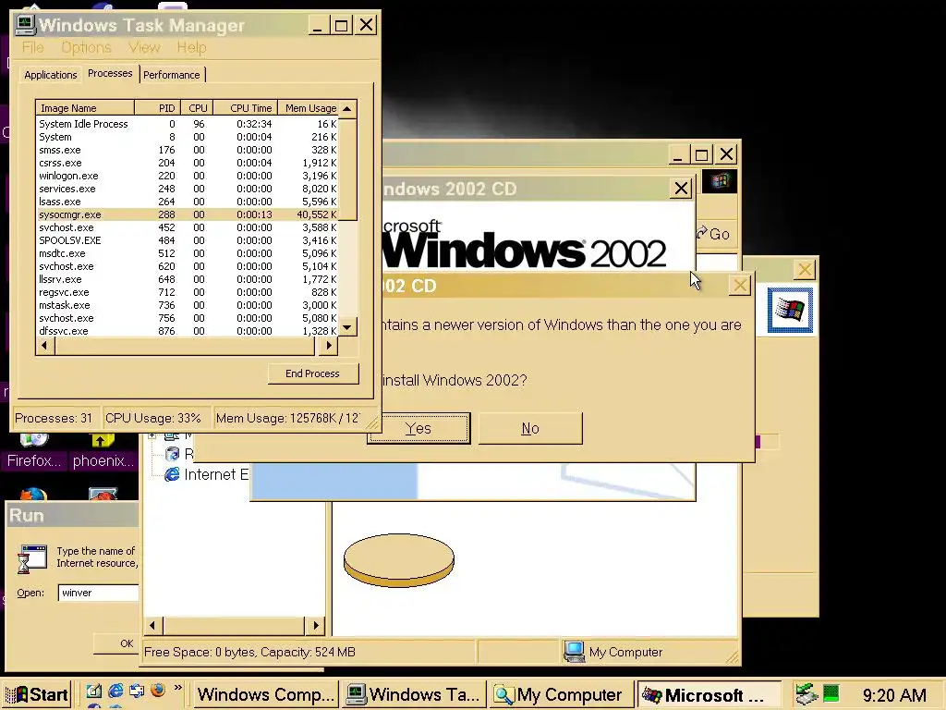Click the End Process button

313,373
